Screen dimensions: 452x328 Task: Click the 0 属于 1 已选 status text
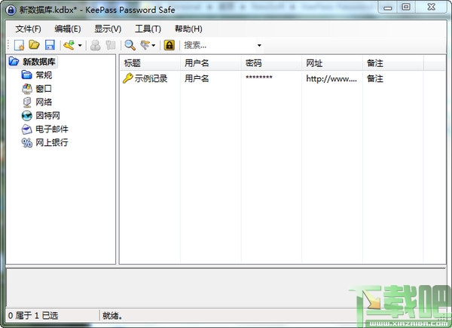tap(33, 316)
